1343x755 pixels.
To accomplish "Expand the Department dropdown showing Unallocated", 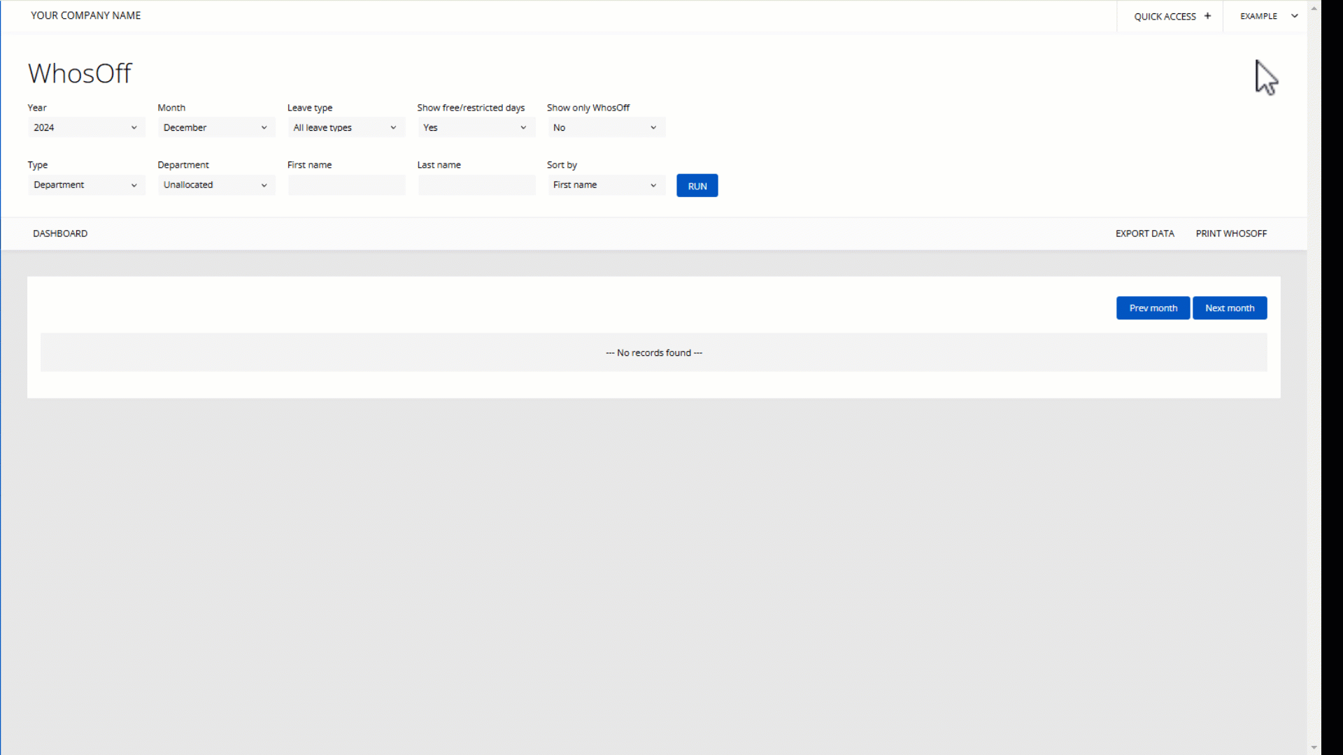I will tap(215, 185).
